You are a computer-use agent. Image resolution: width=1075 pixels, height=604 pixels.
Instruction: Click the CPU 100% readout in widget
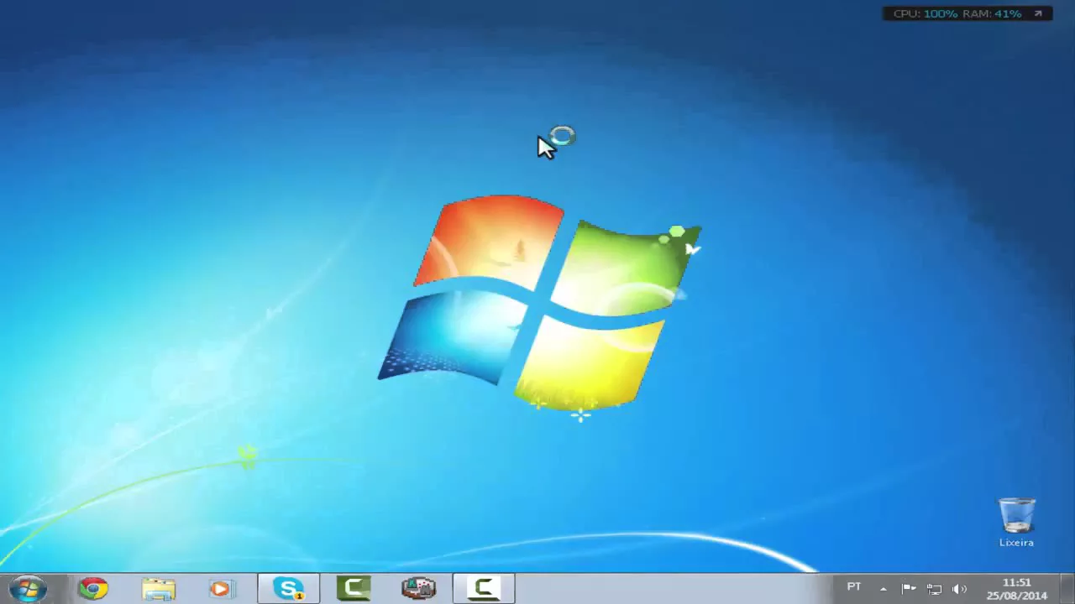pyautogui.click(x=926, y=13)
